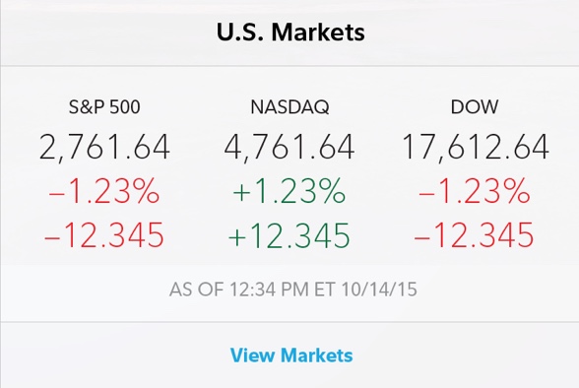579x388 pixels.
Task: Click the U.S. Markets header title
Action: pyautogui.click(x=290, y=32)
